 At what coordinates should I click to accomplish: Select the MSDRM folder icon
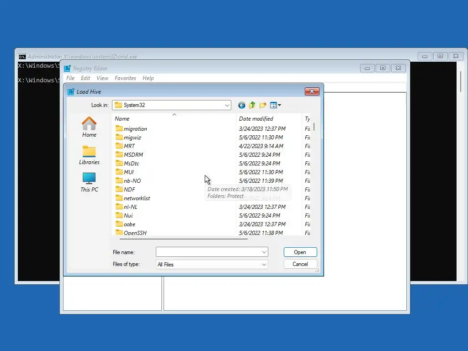click(119, 154)
